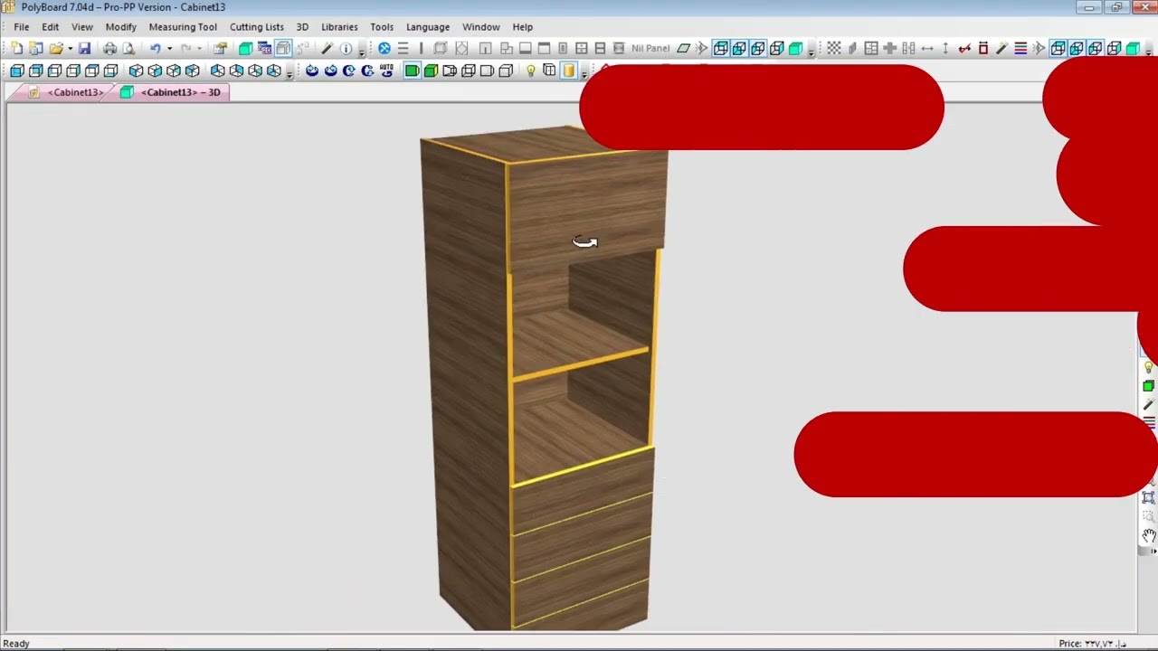The height and width of the screenshot is (651, 1158).
Task: Open the Modify menu
Action: [x=121, y=27]
